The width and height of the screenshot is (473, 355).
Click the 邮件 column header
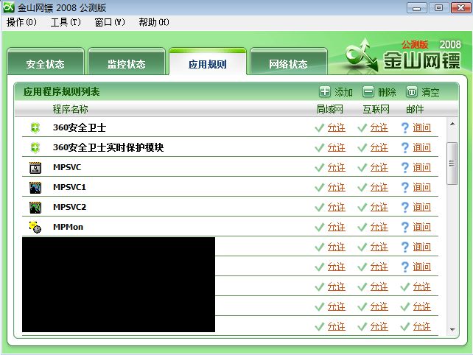click(415, 109)
